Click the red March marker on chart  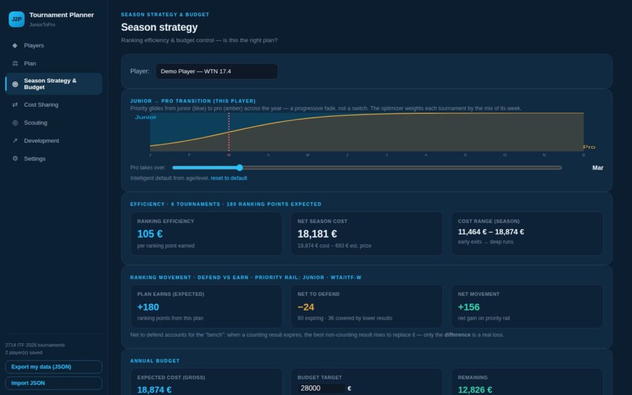[x=229, y=133]
